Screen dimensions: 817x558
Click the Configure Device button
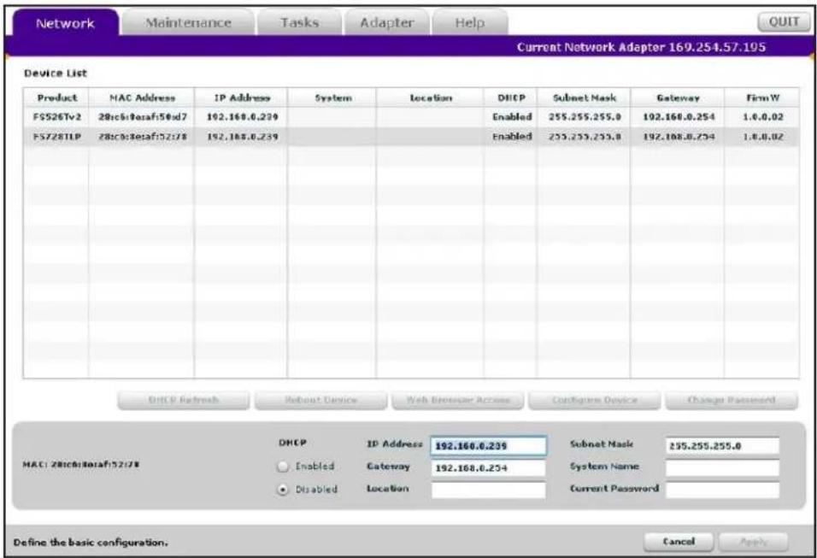click(595, 400)
